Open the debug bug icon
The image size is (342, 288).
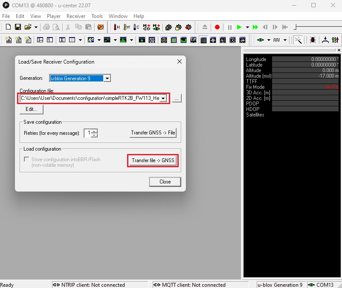[313, 40]
